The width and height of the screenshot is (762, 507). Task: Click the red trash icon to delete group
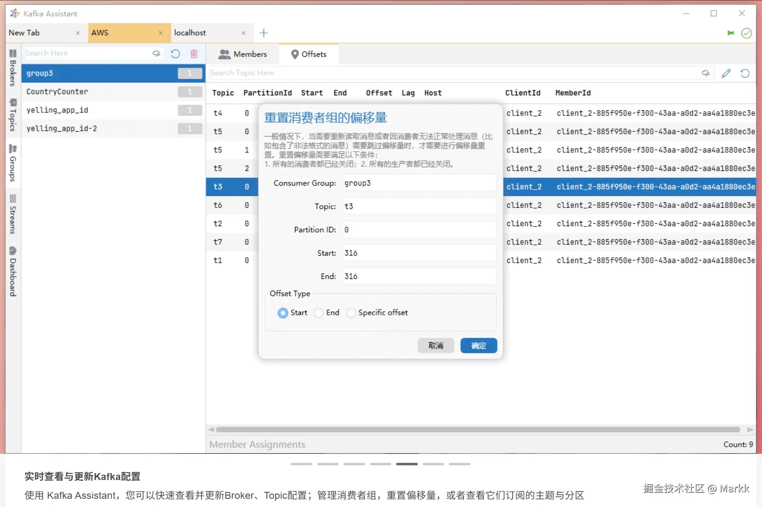tap(194, 54)
